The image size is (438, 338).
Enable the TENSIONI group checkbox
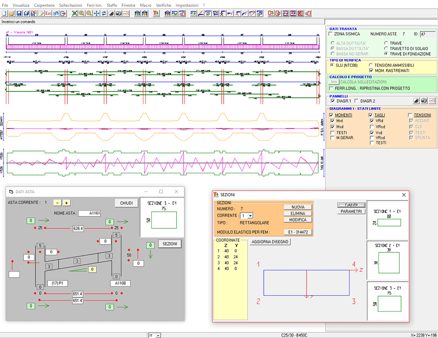click(x=410, y=115)
